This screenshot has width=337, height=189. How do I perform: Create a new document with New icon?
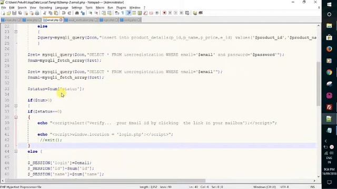pyautogui.click(x=3, y=13)
